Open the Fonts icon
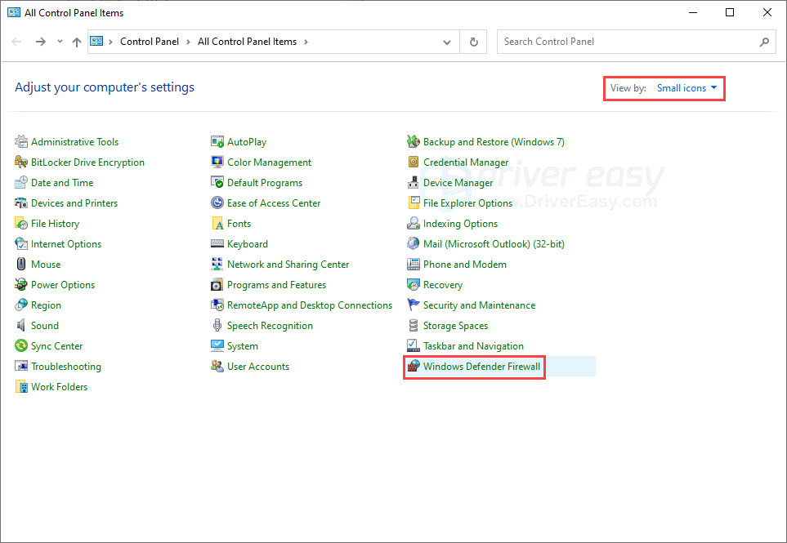 217,223
